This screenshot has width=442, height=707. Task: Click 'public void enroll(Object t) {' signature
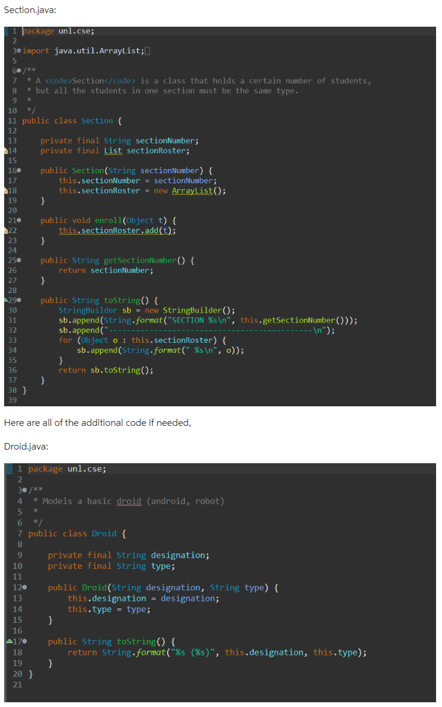(x=108, y=221)
